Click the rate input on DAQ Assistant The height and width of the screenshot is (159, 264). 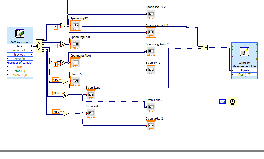coord(20,67)
